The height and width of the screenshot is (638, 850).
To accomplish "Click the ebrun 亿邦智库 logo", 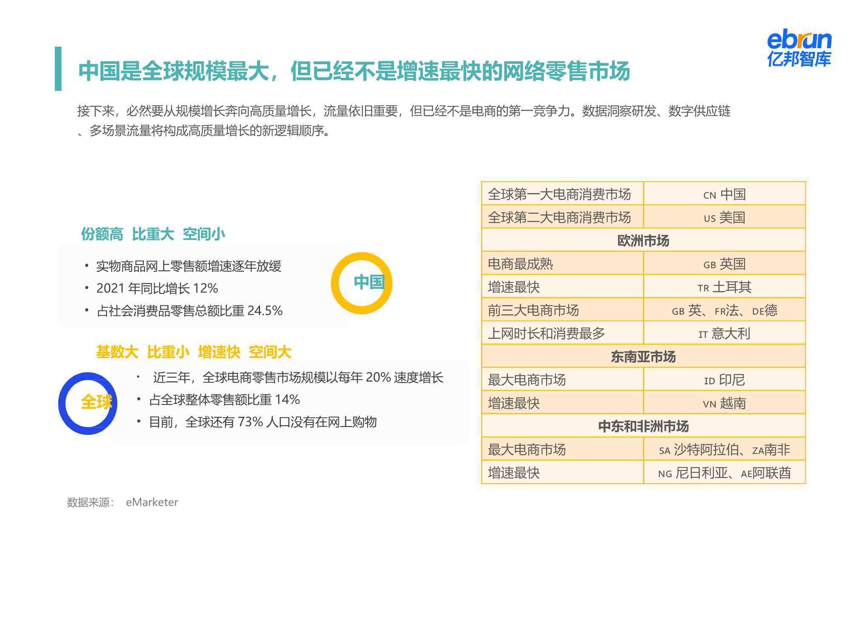I will 799,48.
